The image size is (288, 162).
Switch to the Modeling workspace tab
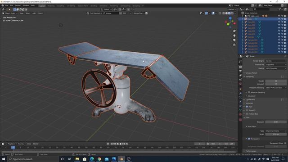pos(51,6)
